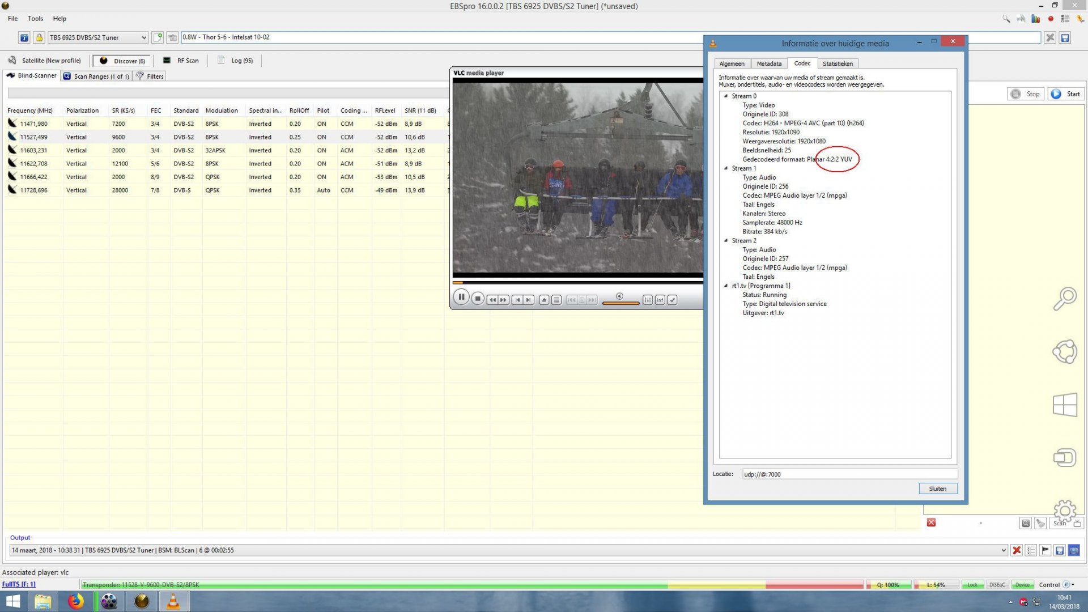Toggle the flag icon near the output bar
Viewport: 1088px width, 612px height.
[x=1045, y=550]
